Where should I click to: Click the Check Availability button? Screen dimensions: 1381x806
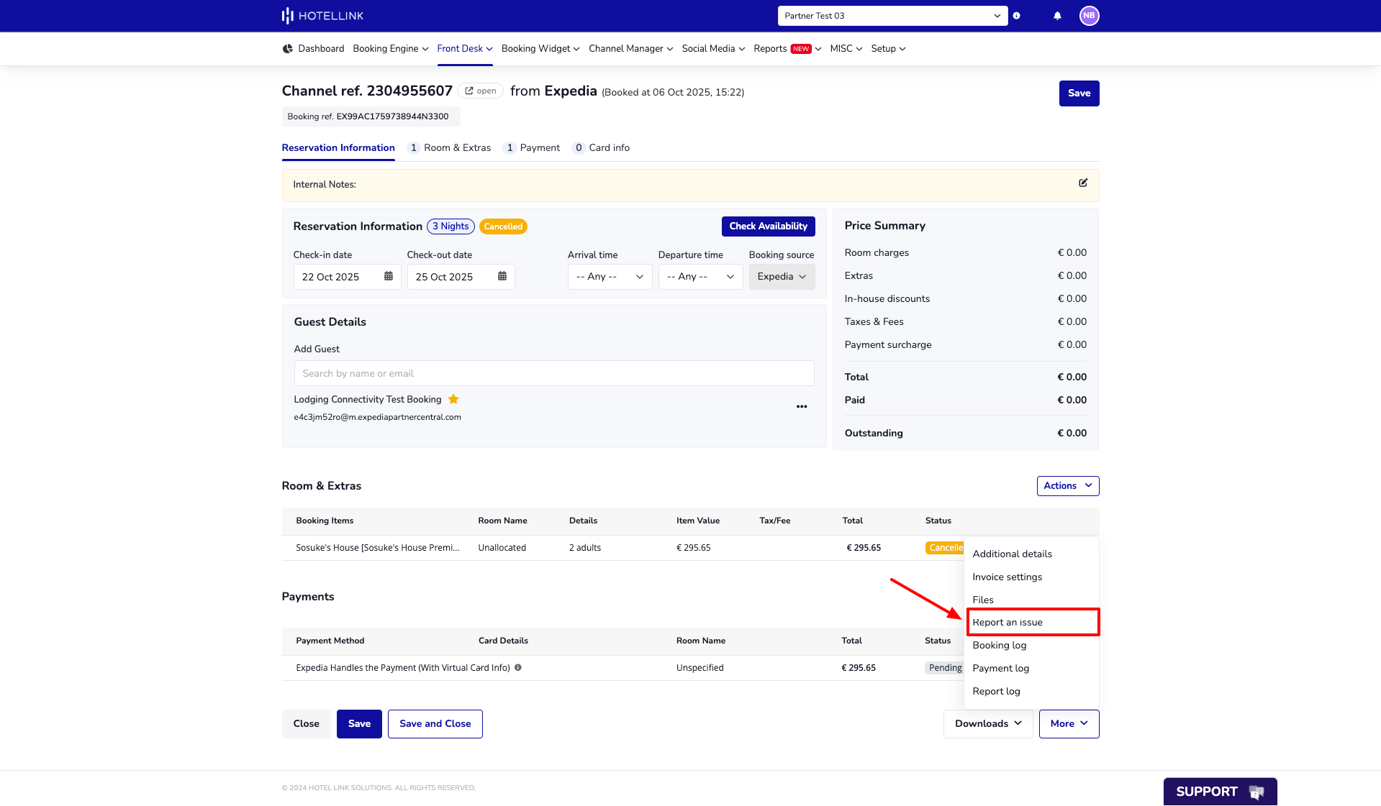coord(768,226)
